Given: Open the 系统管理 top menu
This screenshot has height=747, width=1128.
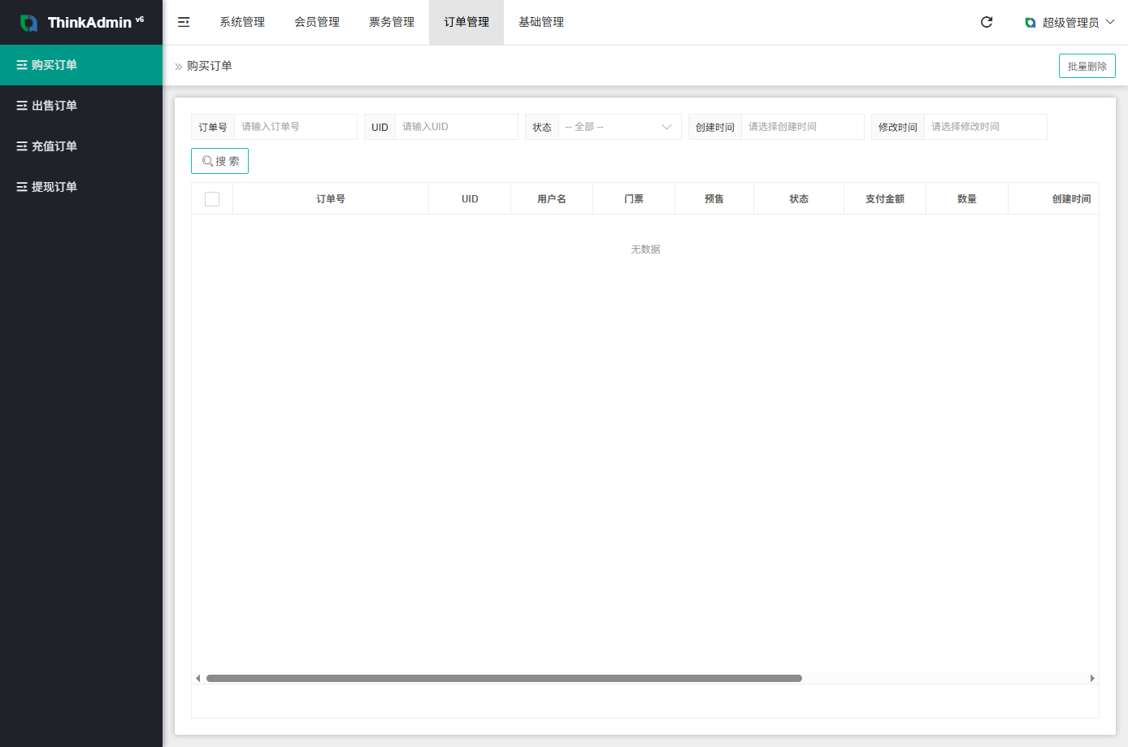Looking at the screenshot, I should coord(242,22).
